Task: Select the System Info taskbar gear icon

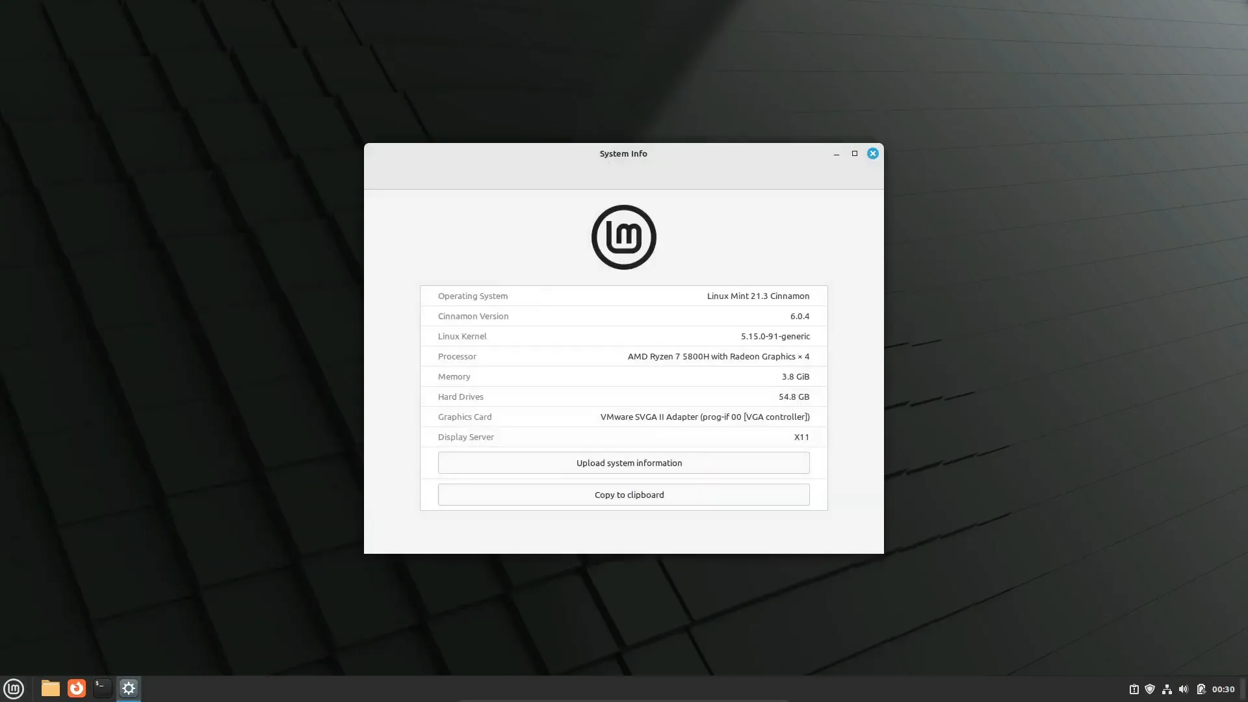Action: pos(129,688)
